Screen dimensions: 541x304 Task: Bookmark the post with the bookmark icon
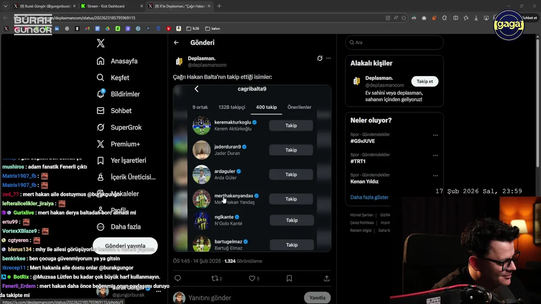[x=289, y=278]
